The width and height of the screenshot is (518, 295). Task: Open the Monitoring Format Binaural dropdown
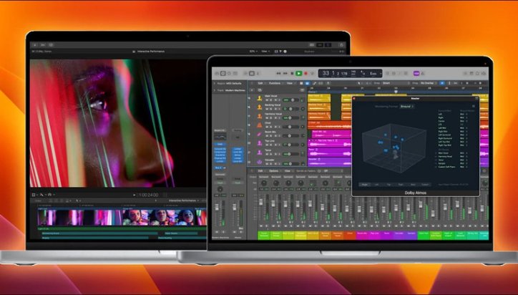[406, 107]
